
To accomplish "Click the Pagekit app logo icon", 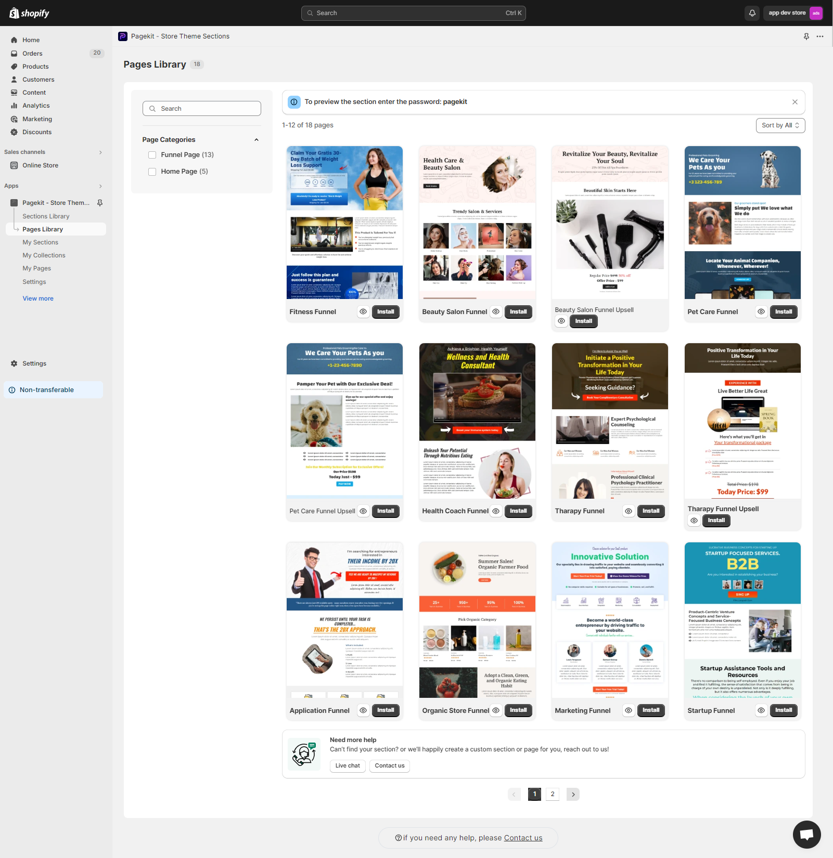I will coord(123,36).
